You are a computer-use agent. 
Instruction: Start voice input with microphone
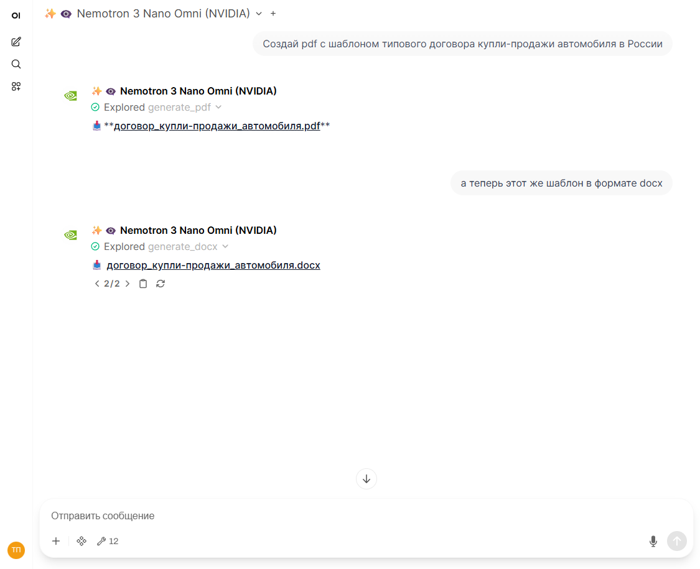coord(653,541)
